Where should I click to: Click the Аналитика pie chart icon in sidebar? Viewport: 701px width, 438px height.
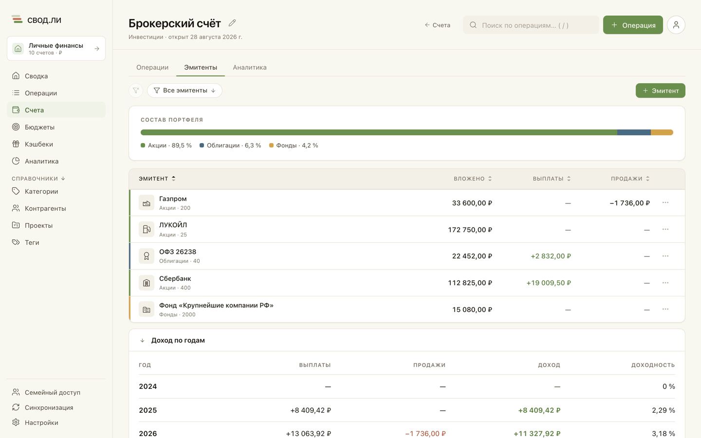16,161
